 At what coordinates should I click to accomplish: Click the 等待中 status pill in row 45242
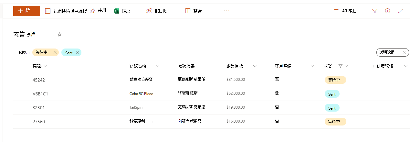pos(335,80)
